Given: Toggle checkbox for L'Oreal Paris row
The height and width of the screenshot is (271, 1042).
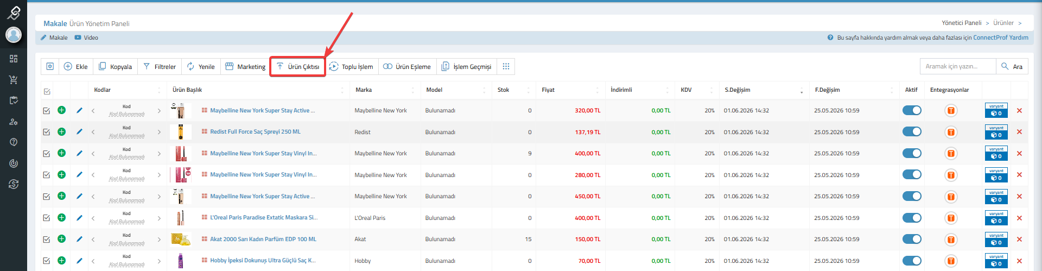Looking at the screenshot, I should (47, 218).
